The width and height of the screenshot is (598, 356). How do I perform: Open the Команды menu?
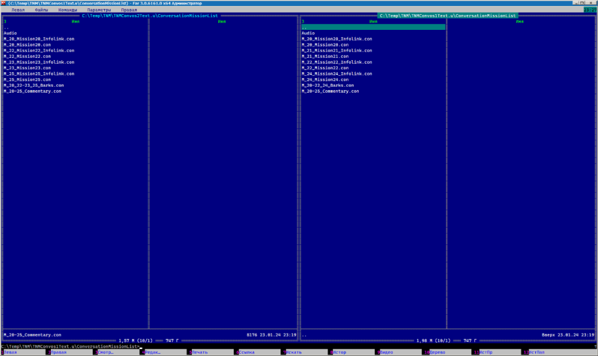(x=68, y=10)
